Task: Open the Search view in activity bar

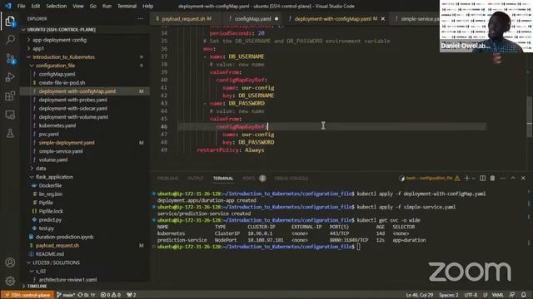Action: (x=10, y=40)
